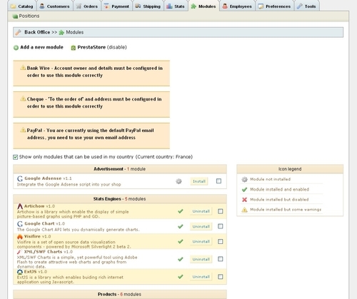Image resolution: width=357 pixels, height=299 pixels.
Task: Uninstall the ExtJS module
Action: [x=201, y=277]
